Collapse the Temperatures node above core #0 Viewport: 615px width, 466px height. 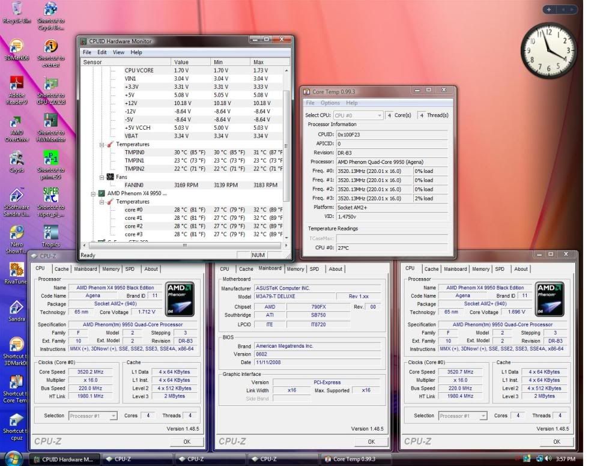pyautogui.click(x=101, y=202)
